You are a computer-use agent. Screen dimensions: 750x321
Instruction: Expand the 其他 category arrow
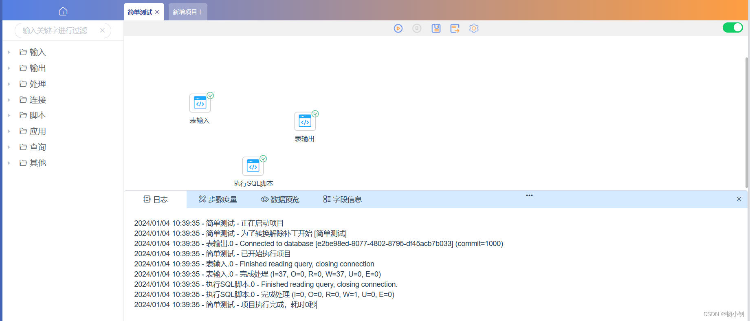[x=9, y=163]
